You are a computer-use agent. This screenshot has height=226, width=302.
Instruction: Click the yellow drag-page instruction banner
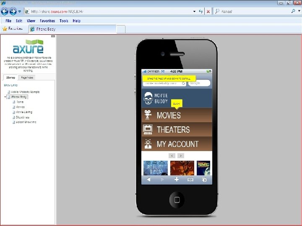click(169, 79)
